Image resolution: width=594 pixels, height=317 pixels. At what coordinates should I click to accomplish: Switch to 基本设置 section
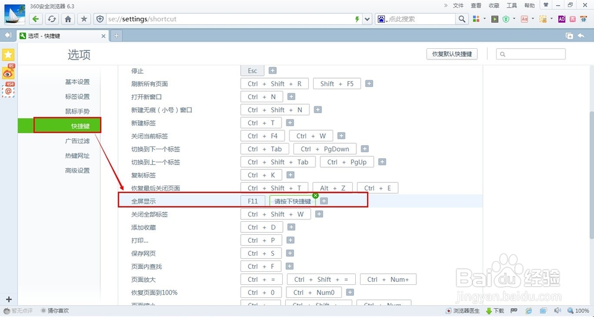point(77,82)
